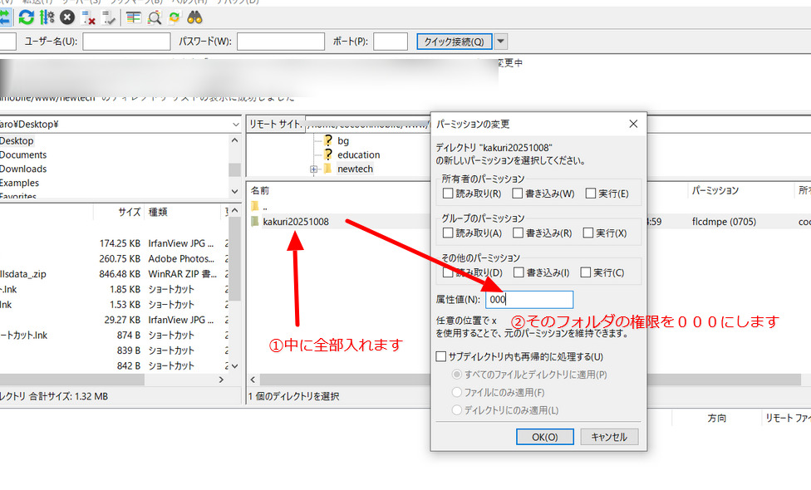Viewport: 811px width, 490px height.
Task: Click the disconnect from server icon
Action: 88,16
